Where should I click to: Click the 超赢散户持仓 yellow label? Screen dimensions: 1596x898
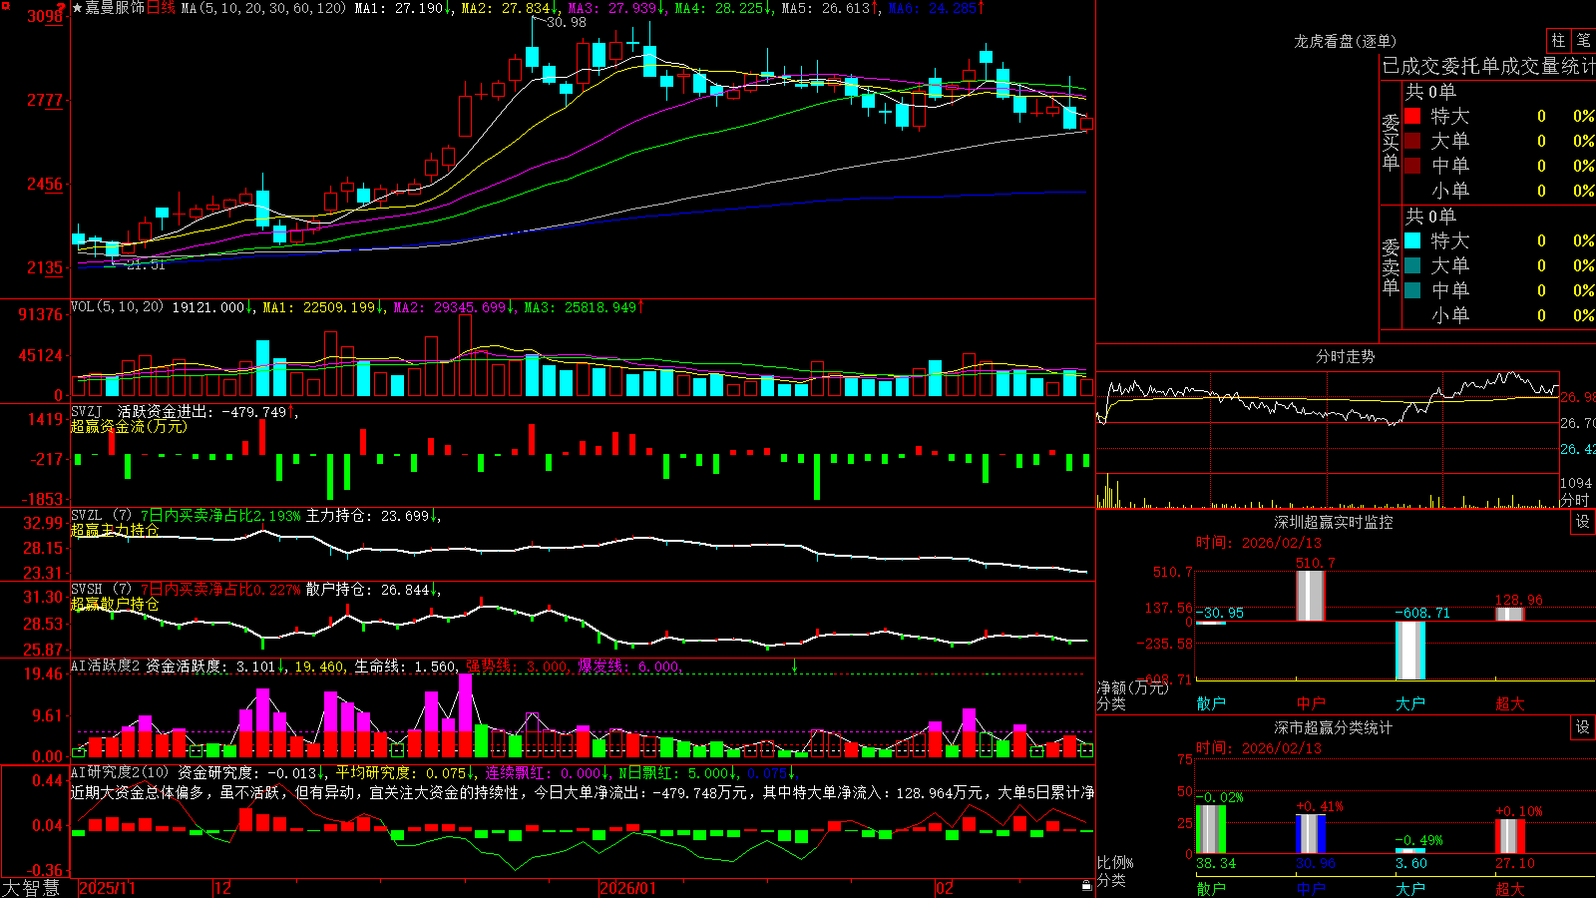pyautogui.click(x=115, y=604)
